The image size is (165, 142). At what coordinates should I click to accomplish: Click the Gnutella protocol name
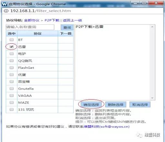click(x=26, y=89)
